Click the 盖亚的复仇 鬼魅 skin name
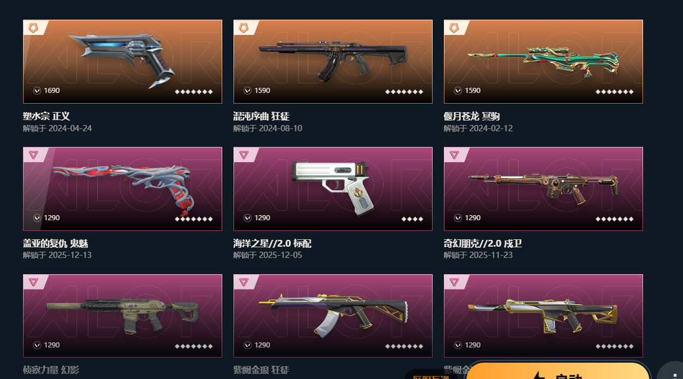The image size is (683, 379). pyautogui.click(x=56, y=244)
